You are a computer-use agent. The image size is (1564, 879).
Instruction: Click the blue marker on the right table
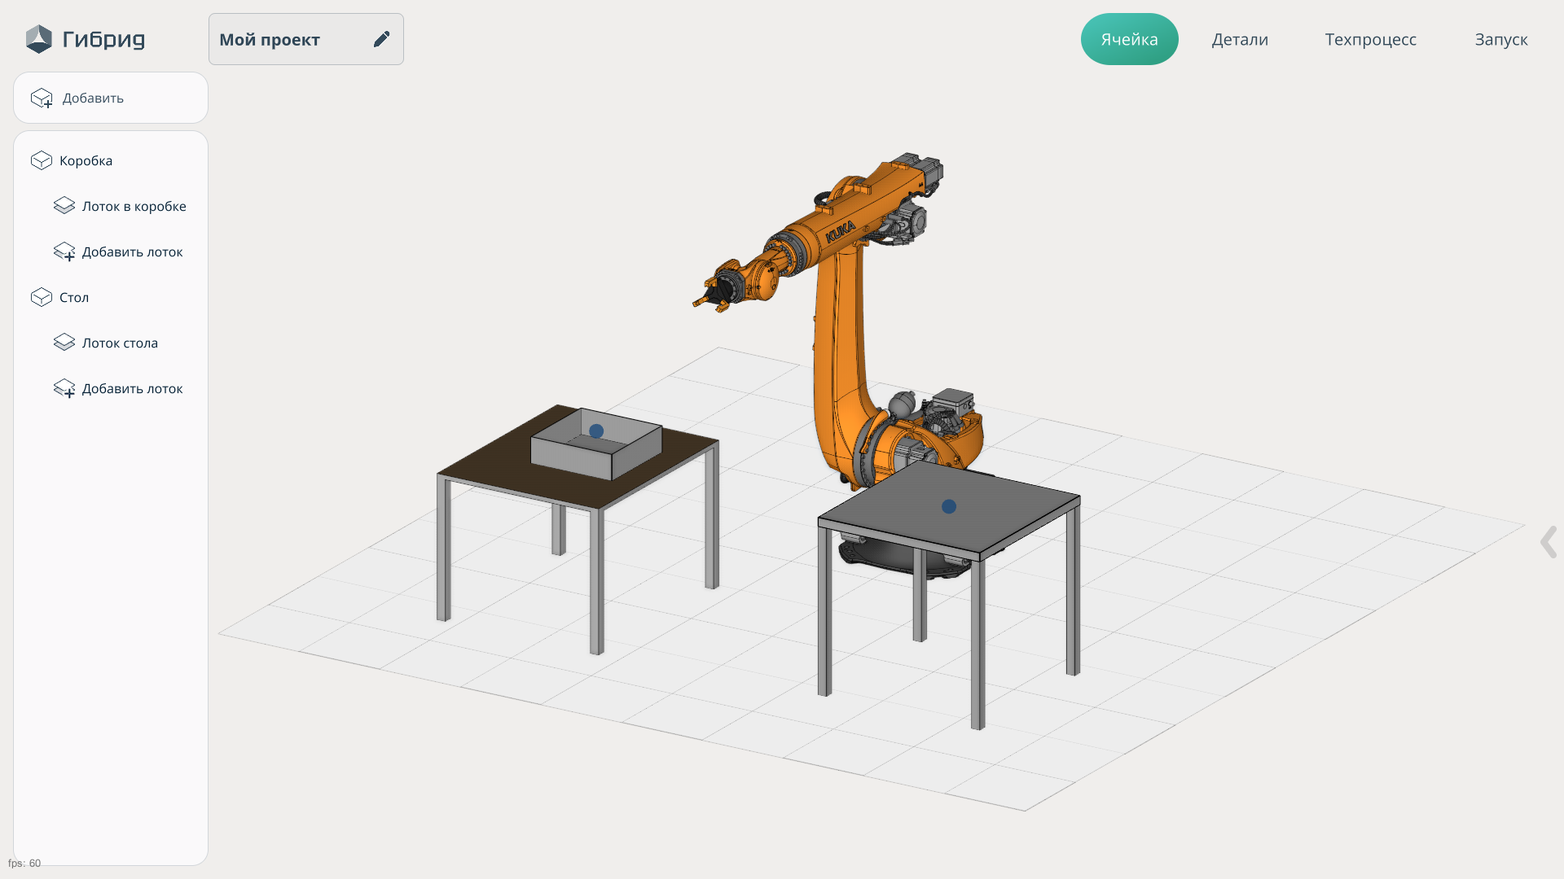click(x=948, y=506)
